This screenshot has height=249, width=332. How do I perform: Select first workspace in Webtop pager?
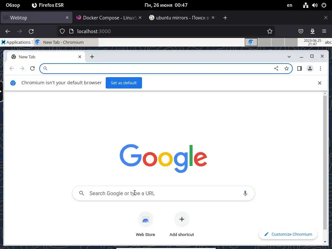pyautogui.click(x=251, y=42)
